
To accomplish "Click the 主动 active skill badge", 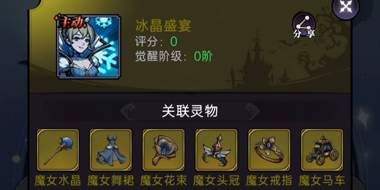I will [x=71, y=23].
